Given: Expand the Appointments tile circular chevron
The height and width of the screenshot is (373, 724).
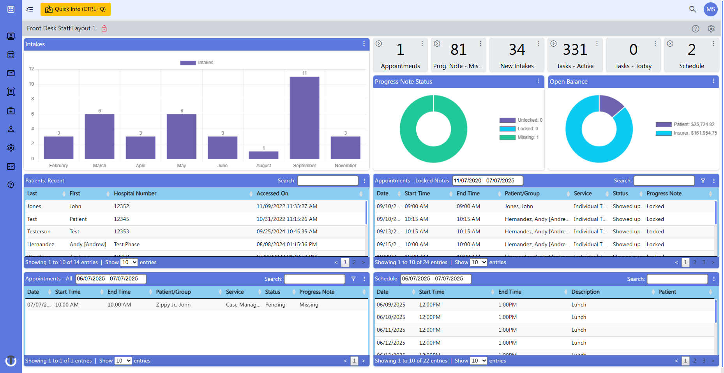Looking at the screenshot, I should [379, 44].
